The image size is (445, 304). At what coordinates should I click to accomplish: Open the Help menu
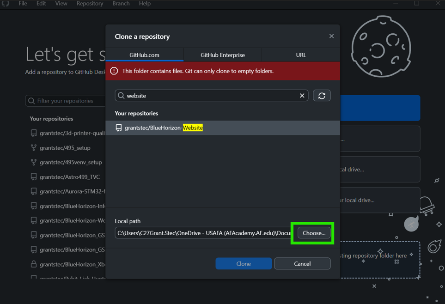pyautogui.click(x=145, y=3)
